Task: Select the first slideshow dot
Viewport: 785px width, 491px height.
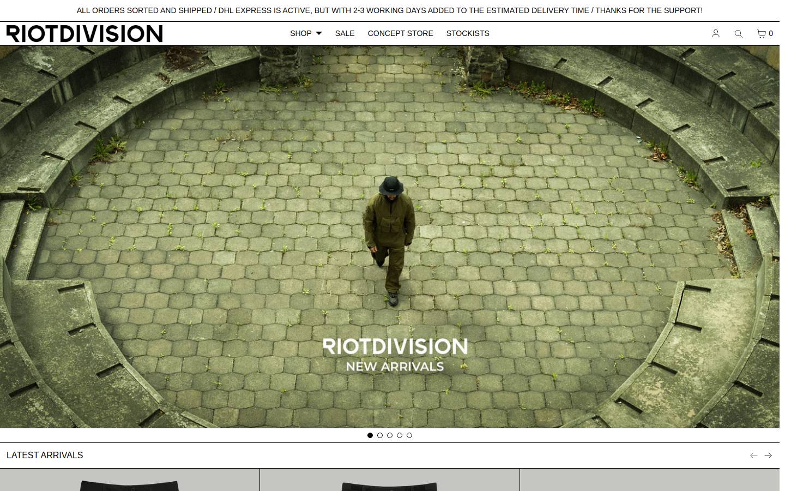Action: pos(370,435)
